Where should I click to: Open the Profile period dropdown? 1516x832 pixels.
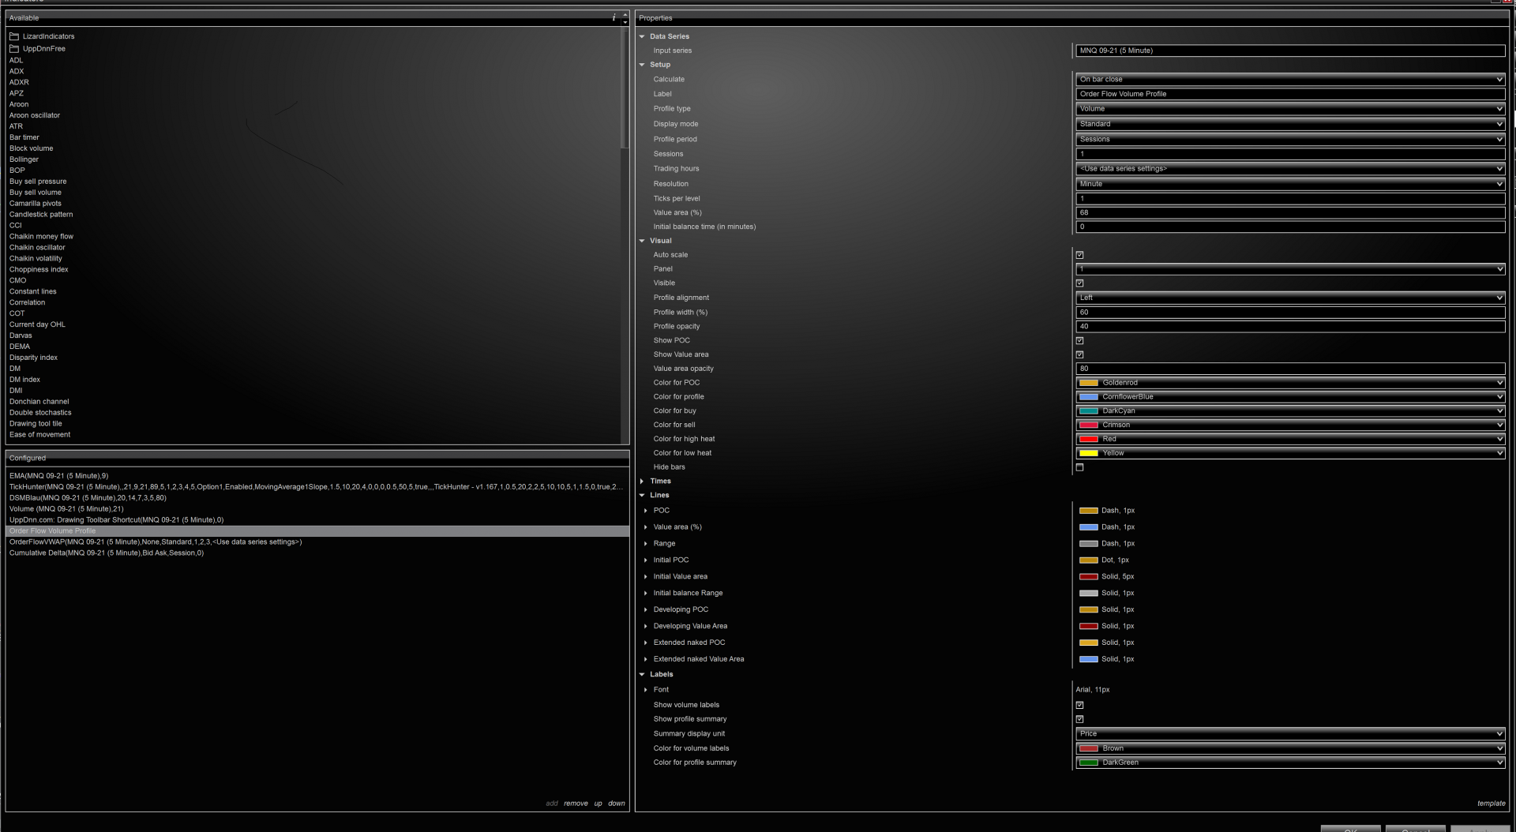1290,139
